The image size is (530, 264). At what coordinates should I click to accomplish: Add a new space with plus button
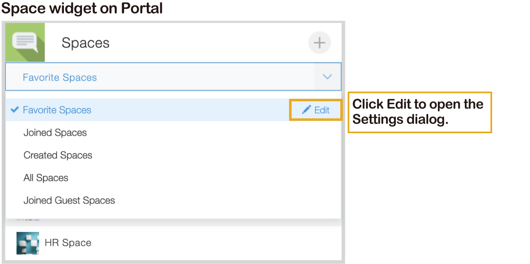320,43
